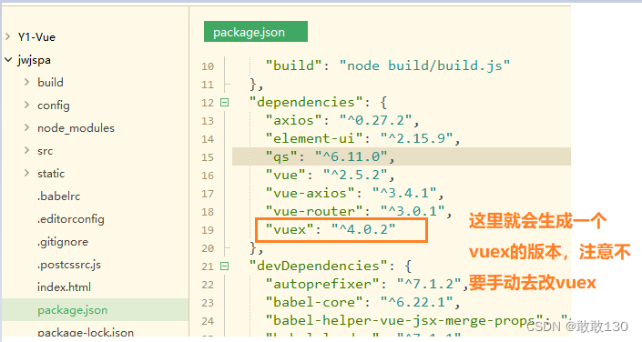
Task: Expand the Y1-Vue project folder
Action: pos(8,36)
